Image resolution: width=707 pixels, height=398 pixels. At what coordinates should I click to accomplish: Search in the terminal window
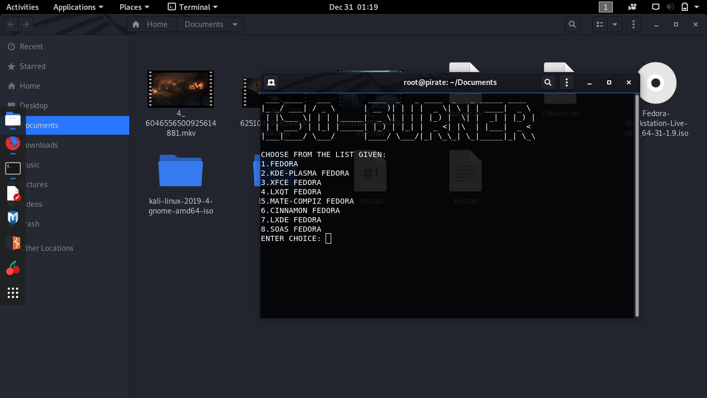pyautogui.click(x=548, y=82)
